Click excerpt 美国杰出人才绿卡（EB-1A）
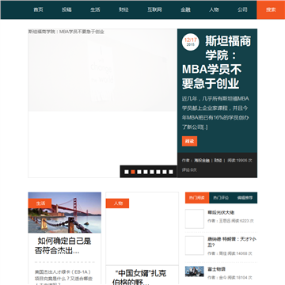The height and width of the screenshot is (285, 285). pos(63,277)
